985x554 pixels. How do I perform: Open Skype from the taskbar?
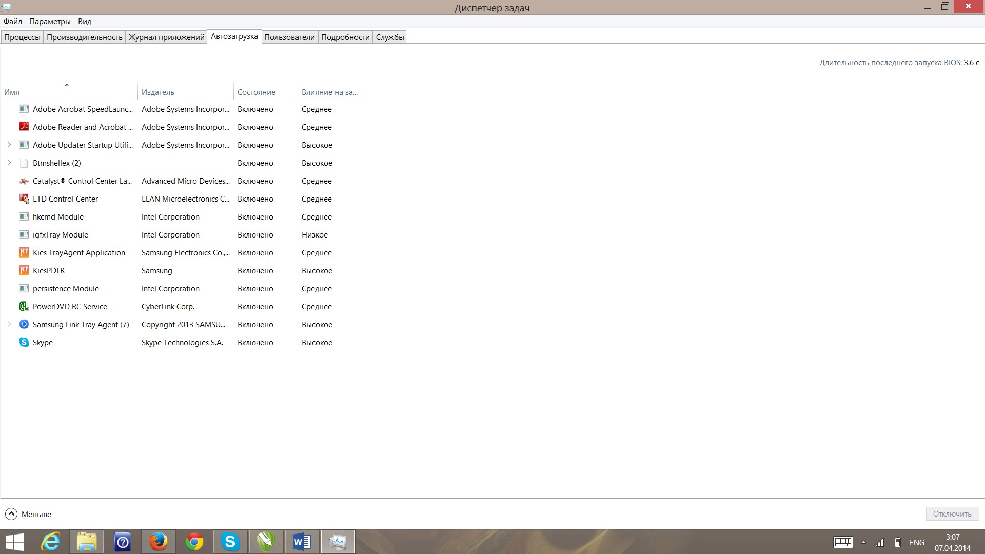pyautogui.click(x=230, y=542)
